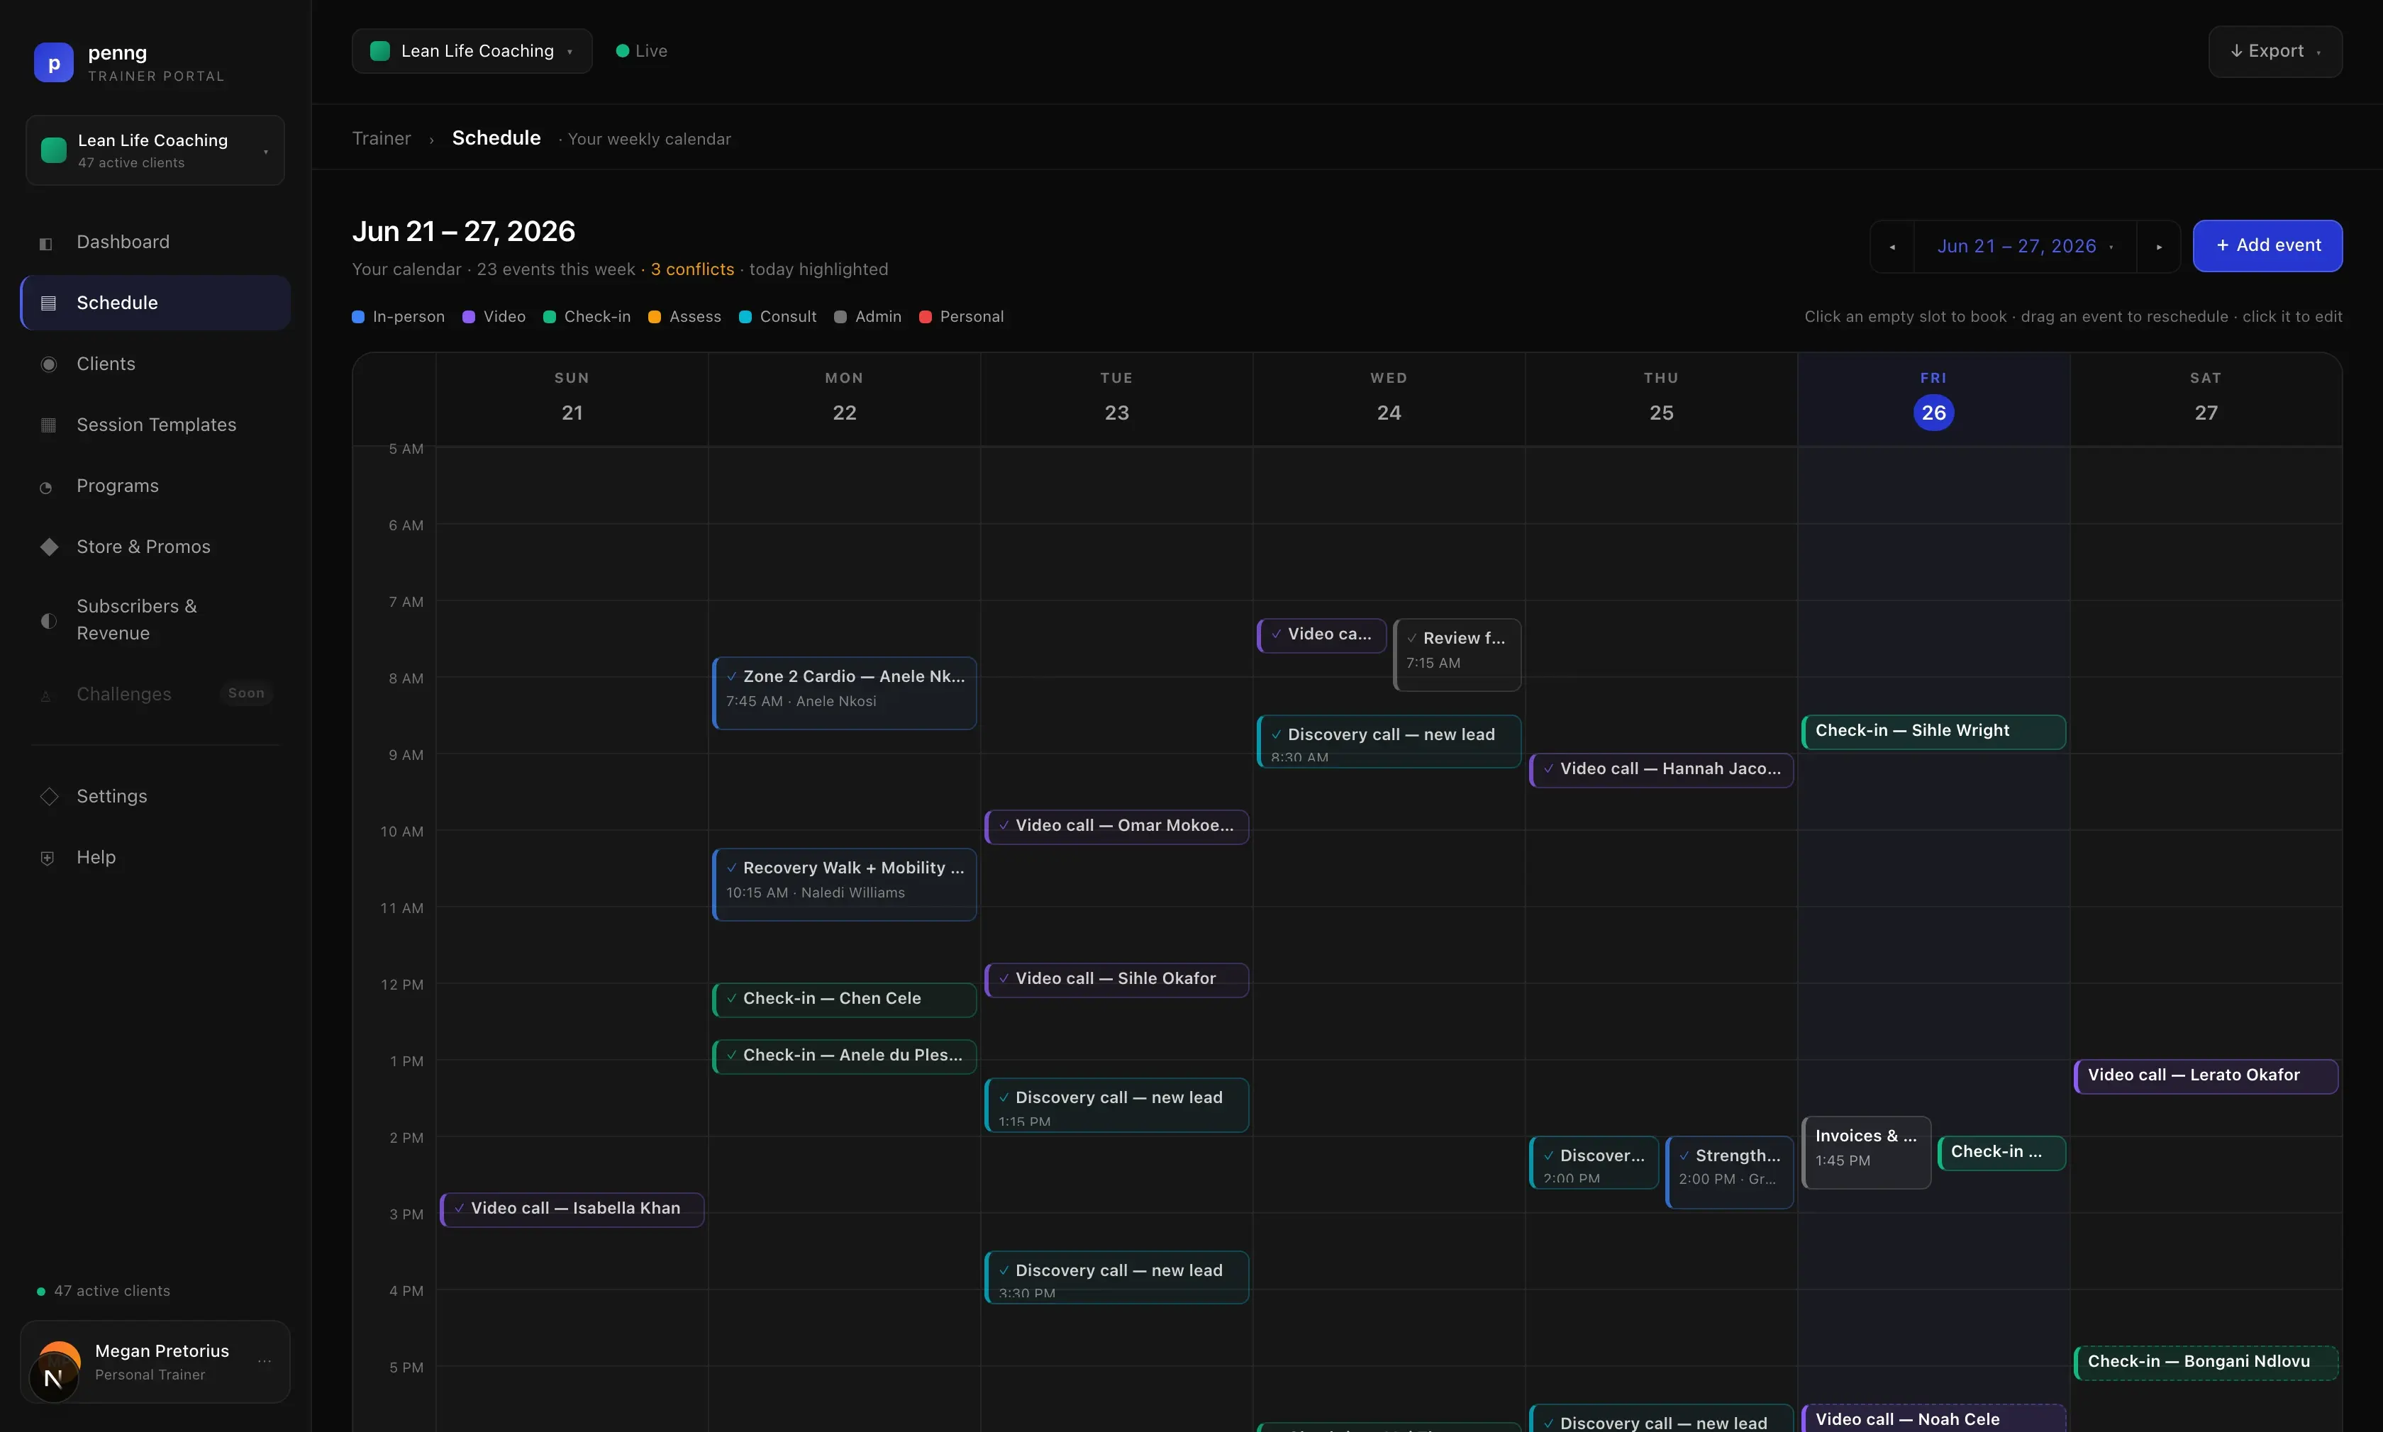
Task: Open Megan Pretorius profile options dots
Action: (x=265, y=1362)
